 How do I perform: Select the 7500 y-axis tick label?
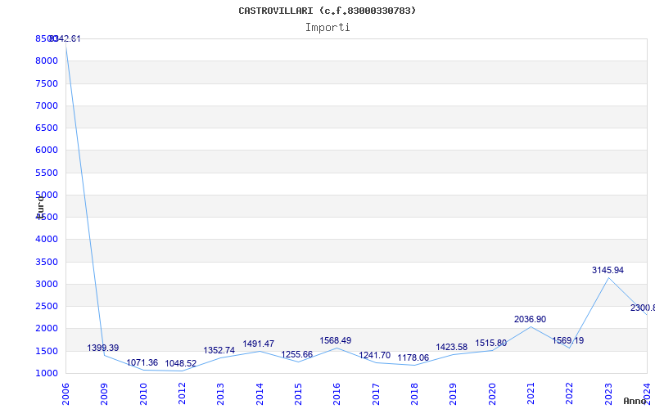pos(46,83)
